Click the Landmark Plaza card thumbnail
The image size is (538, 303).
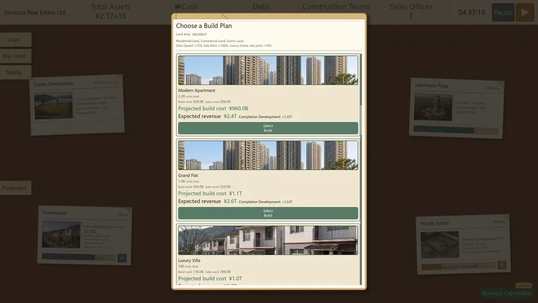point(433,107)
